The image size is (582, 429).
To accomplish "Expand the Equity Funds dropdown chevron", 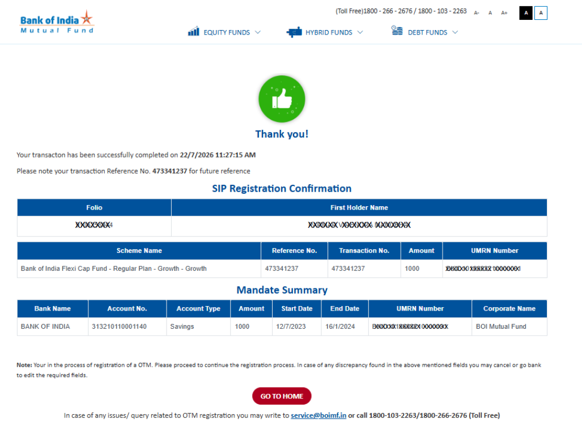I will [258, 32].
